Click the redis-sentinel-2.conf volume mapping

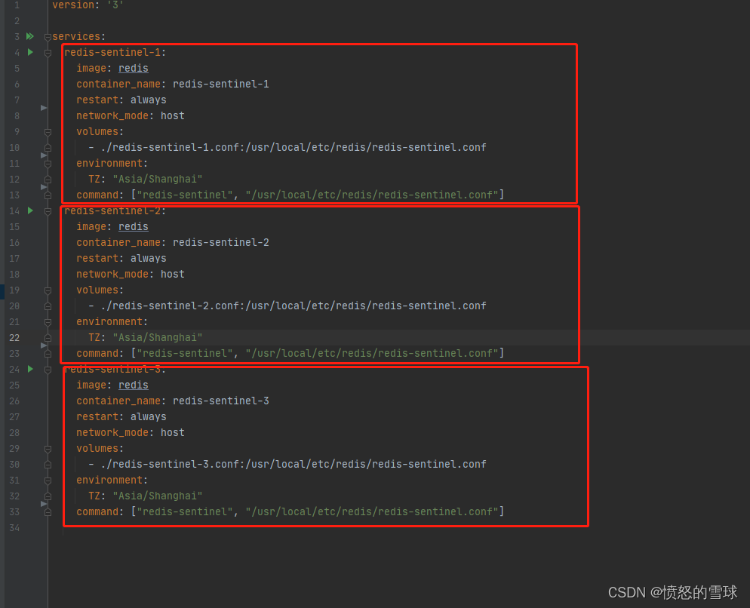[294, 306]
